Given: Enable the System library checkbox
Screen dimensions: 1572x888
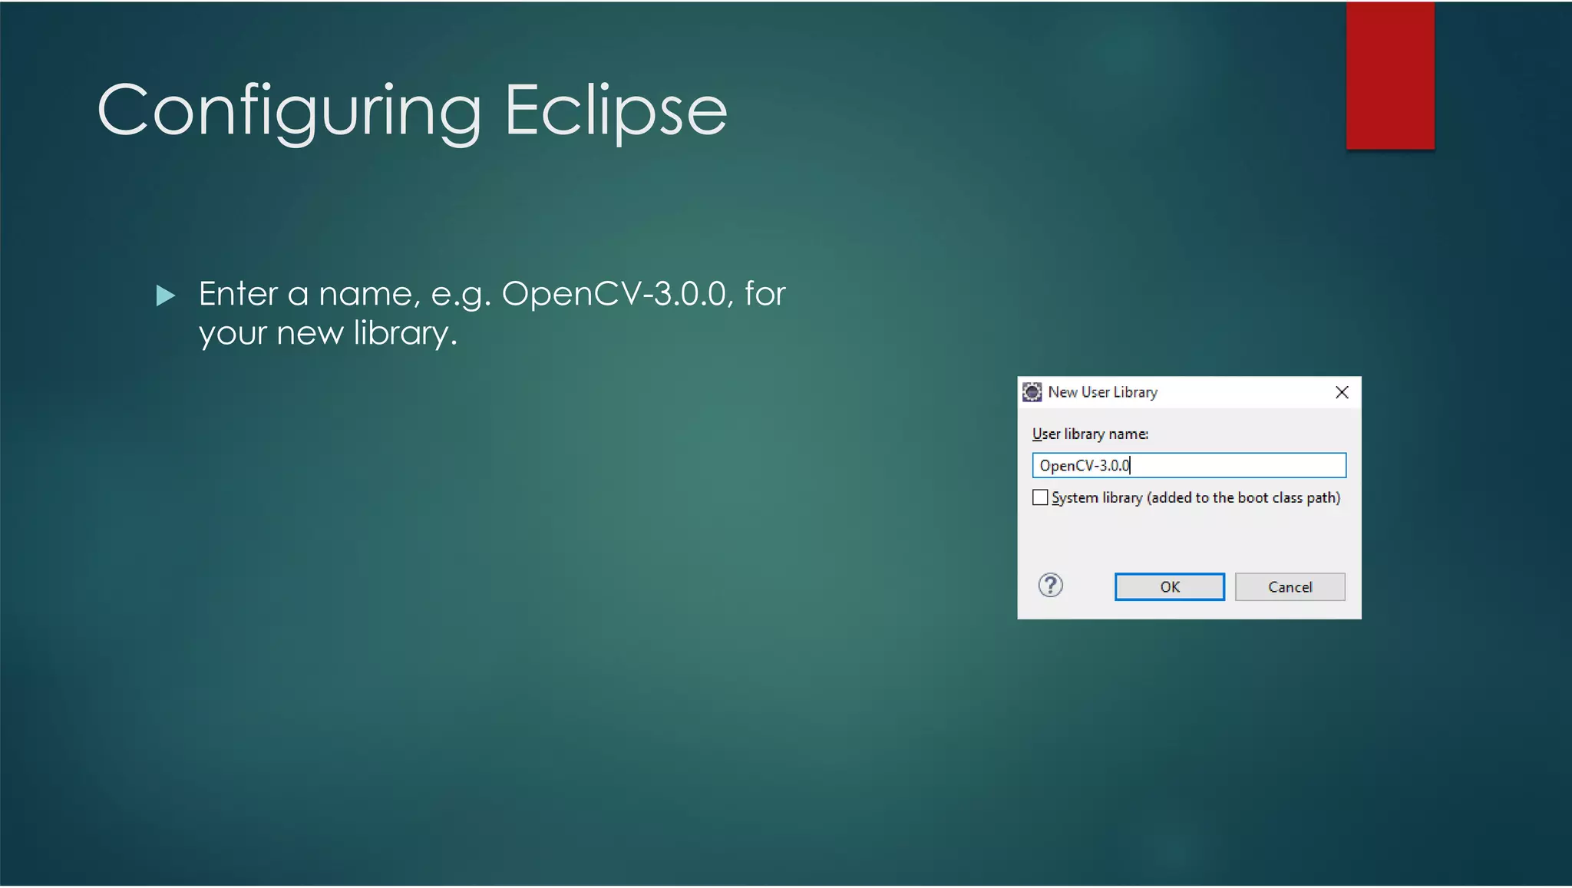Looking at the screenshot, I should pos(1040,497).
